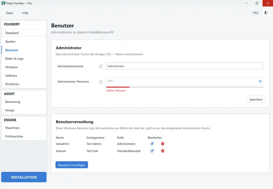This screenshot has width=273, height=189.
Task: Close the Setup Foundry window
Action: click(268, 3)
